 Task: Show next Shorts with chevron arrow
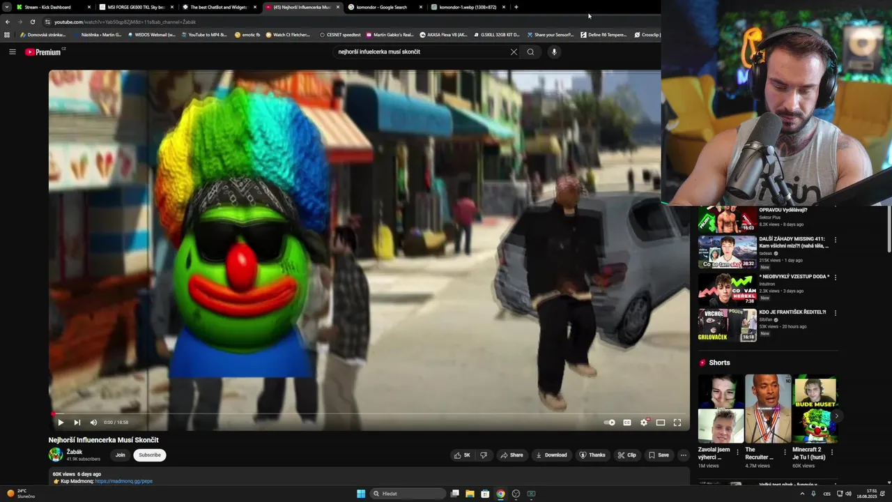(836, 416)
